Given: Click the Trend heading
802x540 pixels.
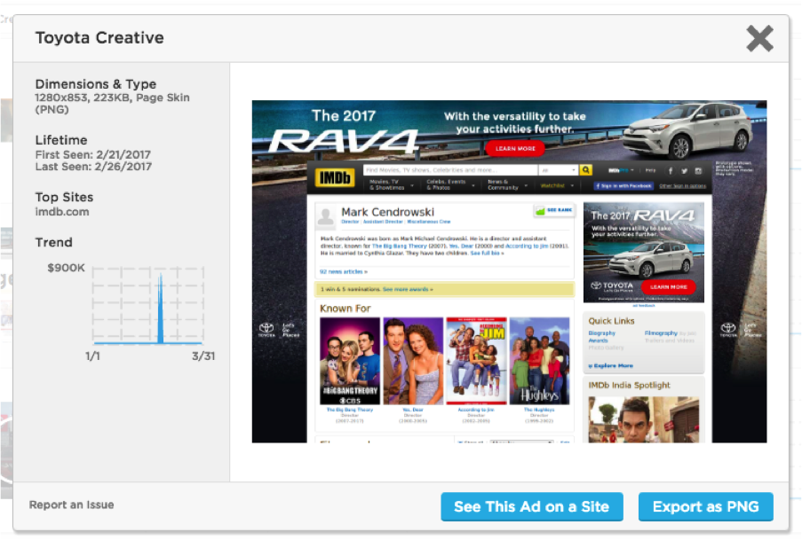Looking at the screenshot, I should click(53, 242).
